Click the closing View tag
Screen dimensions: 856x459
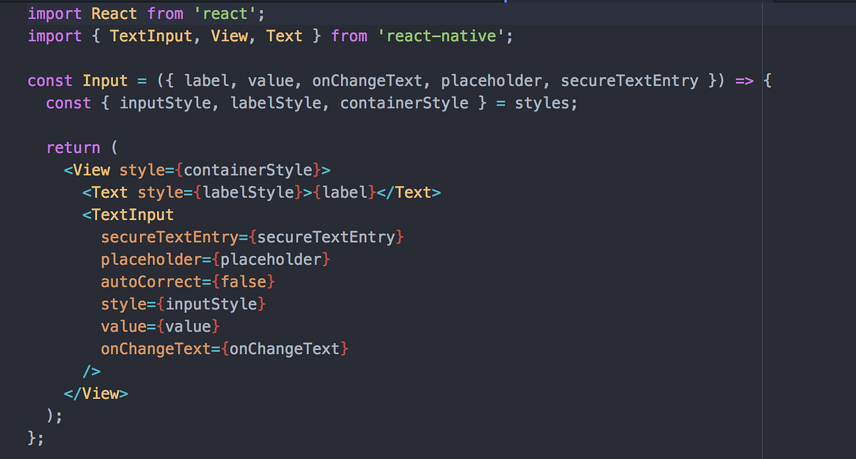coord(96,393)
